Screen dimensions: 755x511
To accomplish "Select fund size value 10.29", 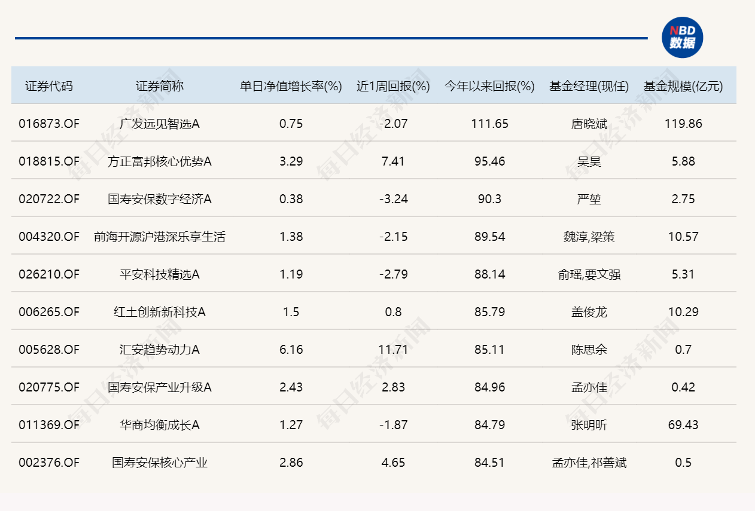I will tap(683, 312).
